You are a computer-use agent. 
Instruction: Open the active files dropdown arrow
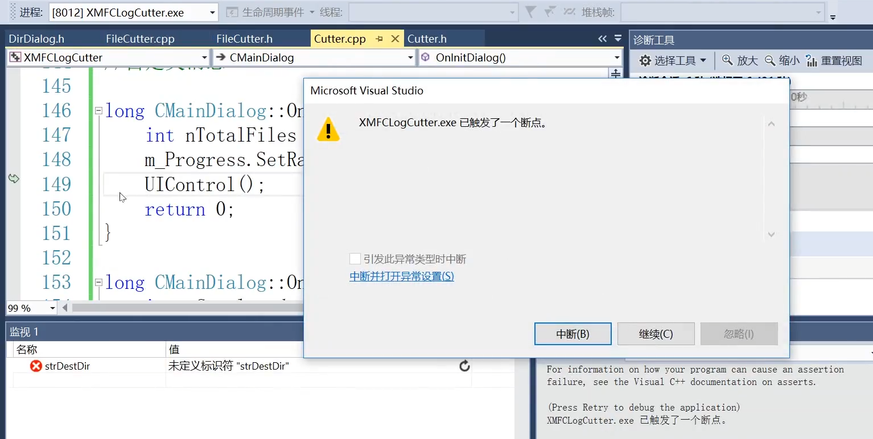618,39
